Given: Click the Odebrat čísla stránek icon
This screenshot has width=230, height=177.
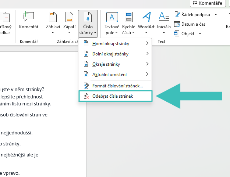Looking at the screenshot, I should 86,96.
